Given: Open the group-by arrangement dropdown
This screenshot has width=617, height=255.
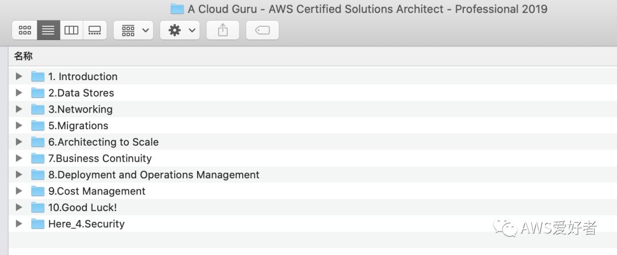Looking at the screenshot, I should point(133,30).
